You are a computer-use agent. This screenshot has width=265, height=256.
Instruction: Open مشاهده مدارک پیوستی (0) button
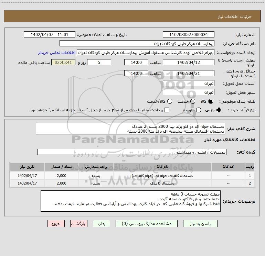click(x=147, y=224)
